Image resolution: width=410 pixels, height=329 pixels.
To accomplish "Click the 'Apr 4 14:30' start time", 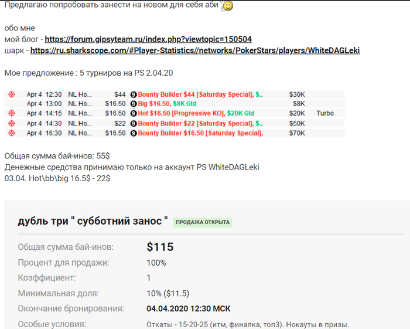I will pyautogui.click(x=44, y=123).
